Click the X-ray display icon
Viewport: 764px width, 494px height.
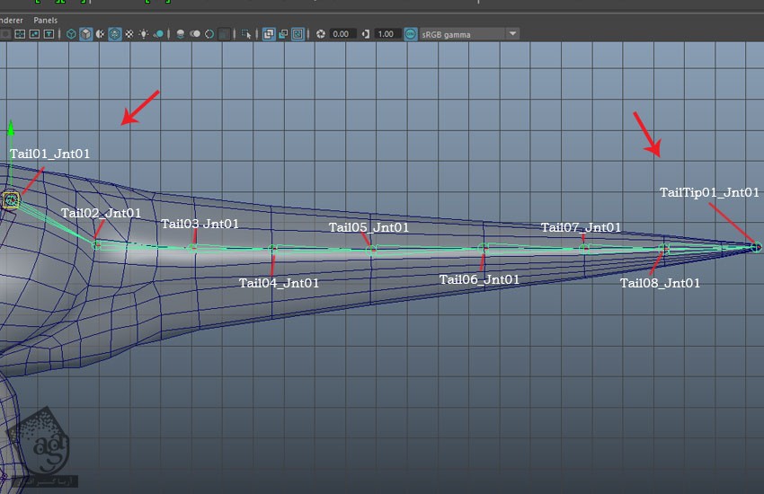click(269, 34)
